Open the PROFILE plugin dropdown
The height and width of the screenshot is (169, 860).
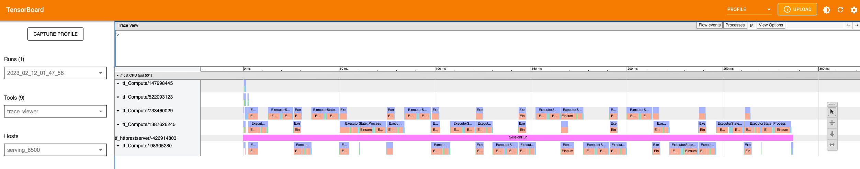pos(749,9)
